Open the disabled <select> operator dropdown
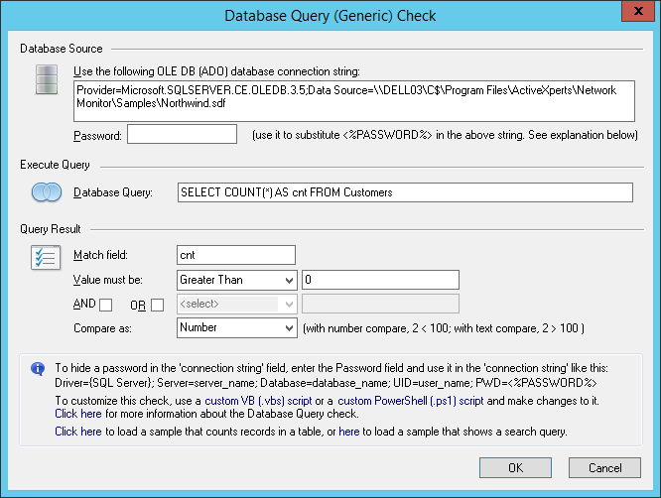 point(236,304)
